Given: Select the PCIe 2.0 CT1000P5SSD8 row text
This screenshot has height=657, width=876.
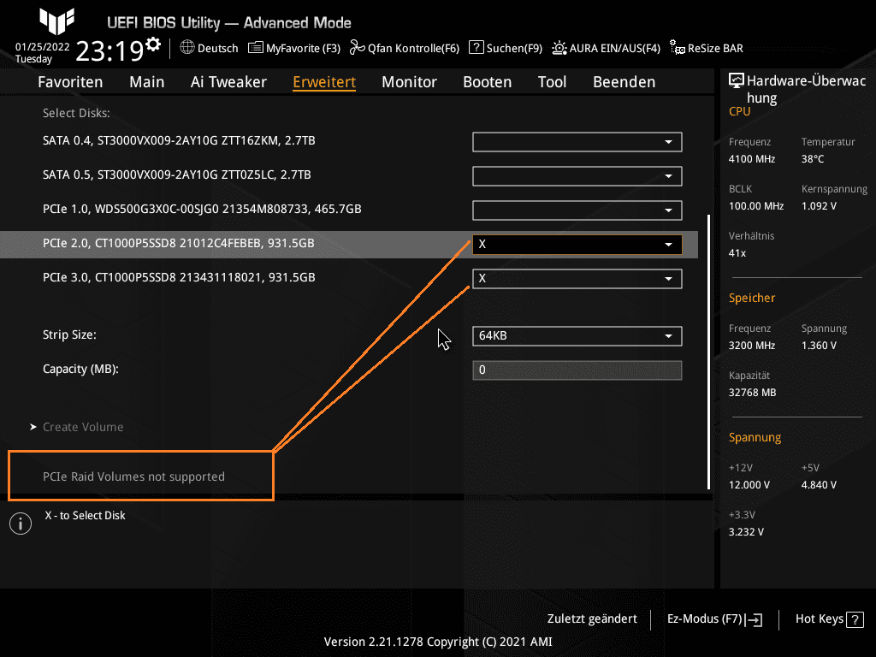Looking at the screenshot, I should pos(178,243).
